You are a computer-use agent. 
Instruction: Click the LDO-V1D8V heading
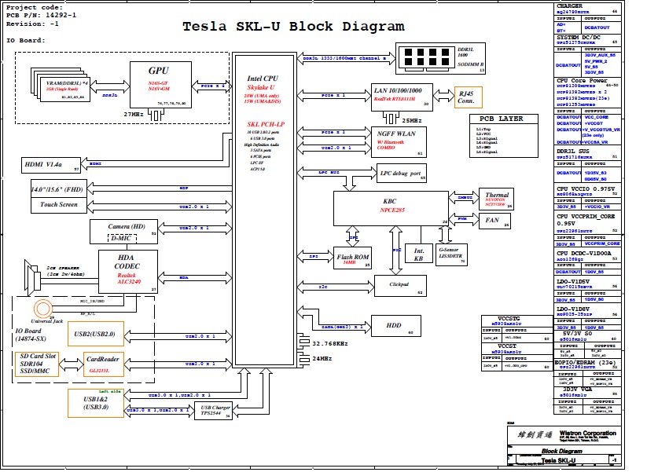[x=573, y=309]
